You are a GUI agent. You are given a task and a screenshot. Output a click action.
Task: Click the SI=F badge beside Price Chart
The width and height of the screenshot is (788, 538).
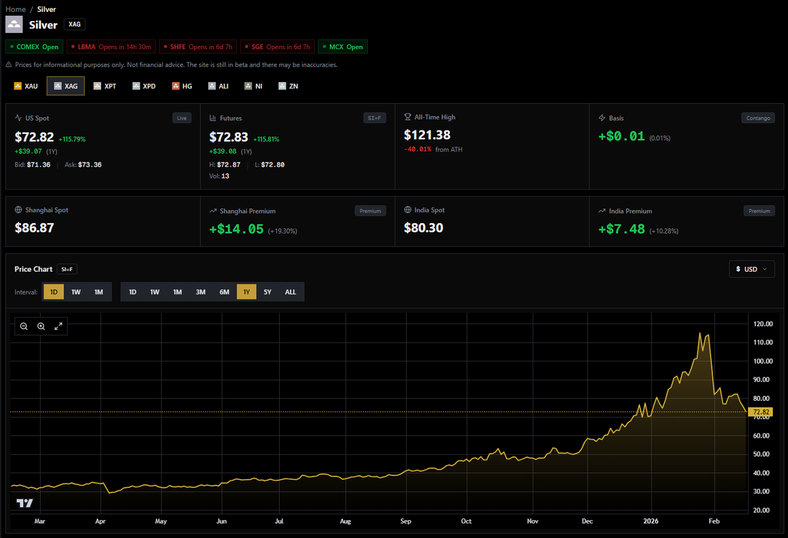67,269
